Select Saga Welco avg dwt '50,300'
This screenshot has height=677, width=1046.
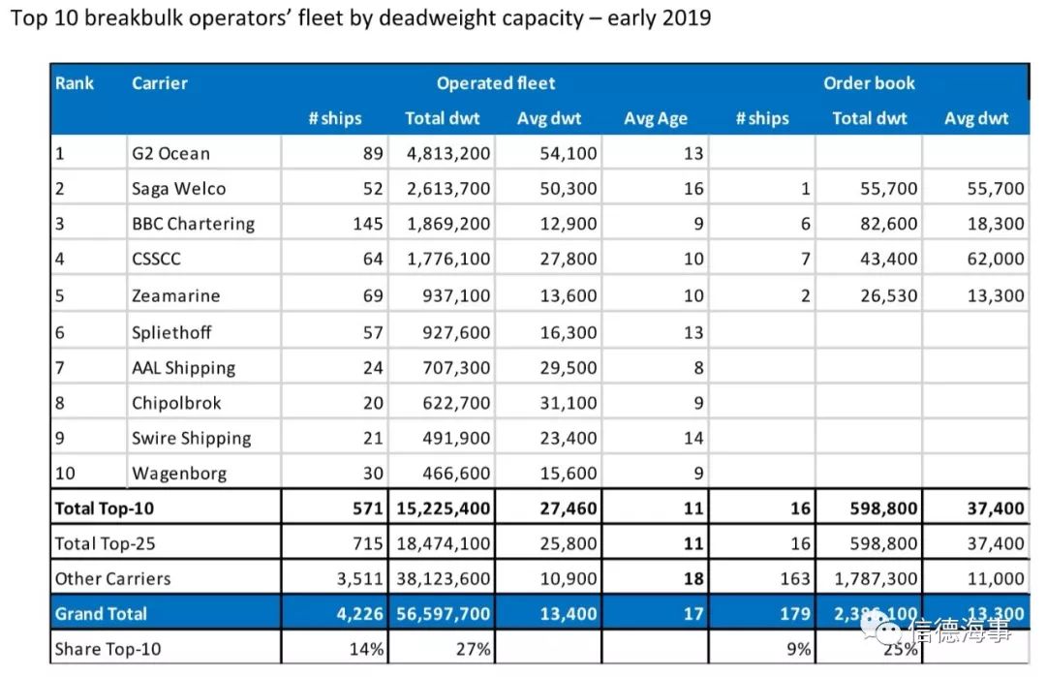[x=569, y=189]
